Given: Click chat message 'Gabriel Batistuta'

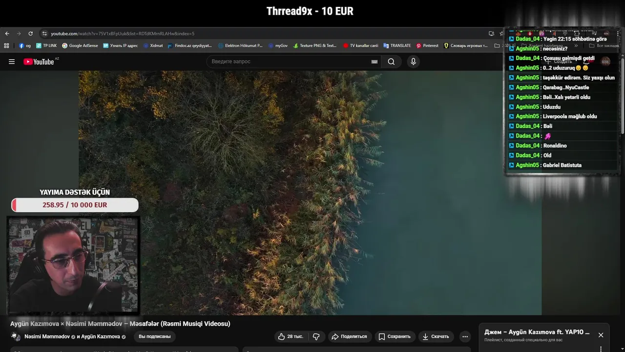Looking at the screenshot, I should coord(562,165).
